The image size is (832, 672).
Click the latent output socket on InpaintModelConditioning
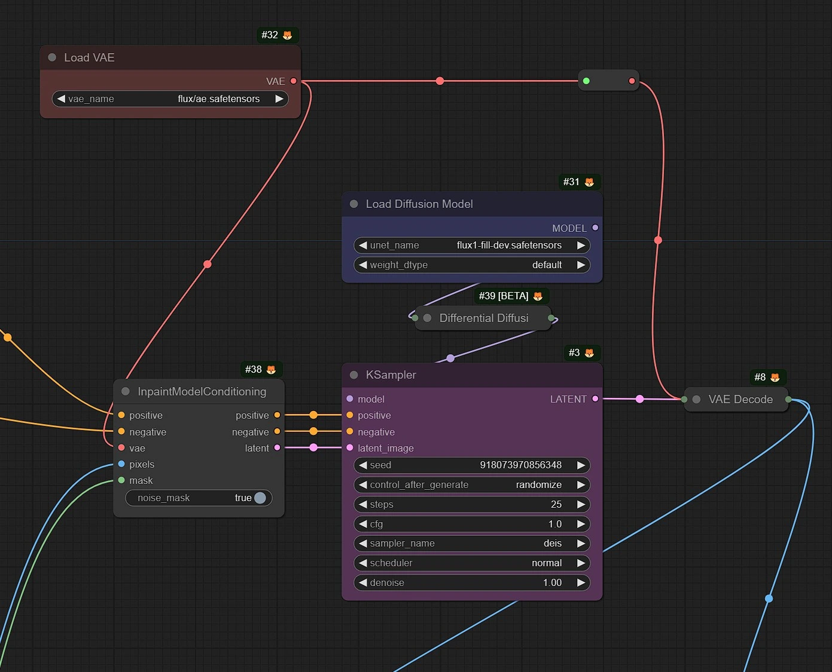[x=277, y=447]
